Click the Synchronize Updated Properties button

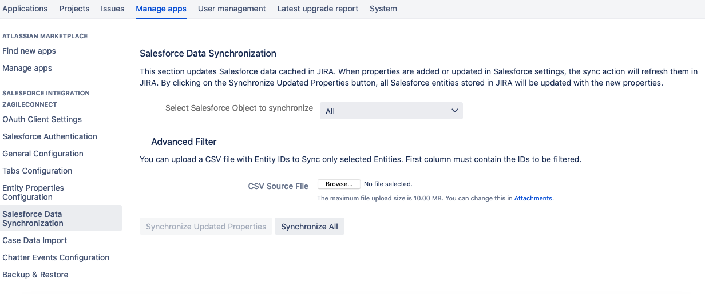click(x=206, y=227)
